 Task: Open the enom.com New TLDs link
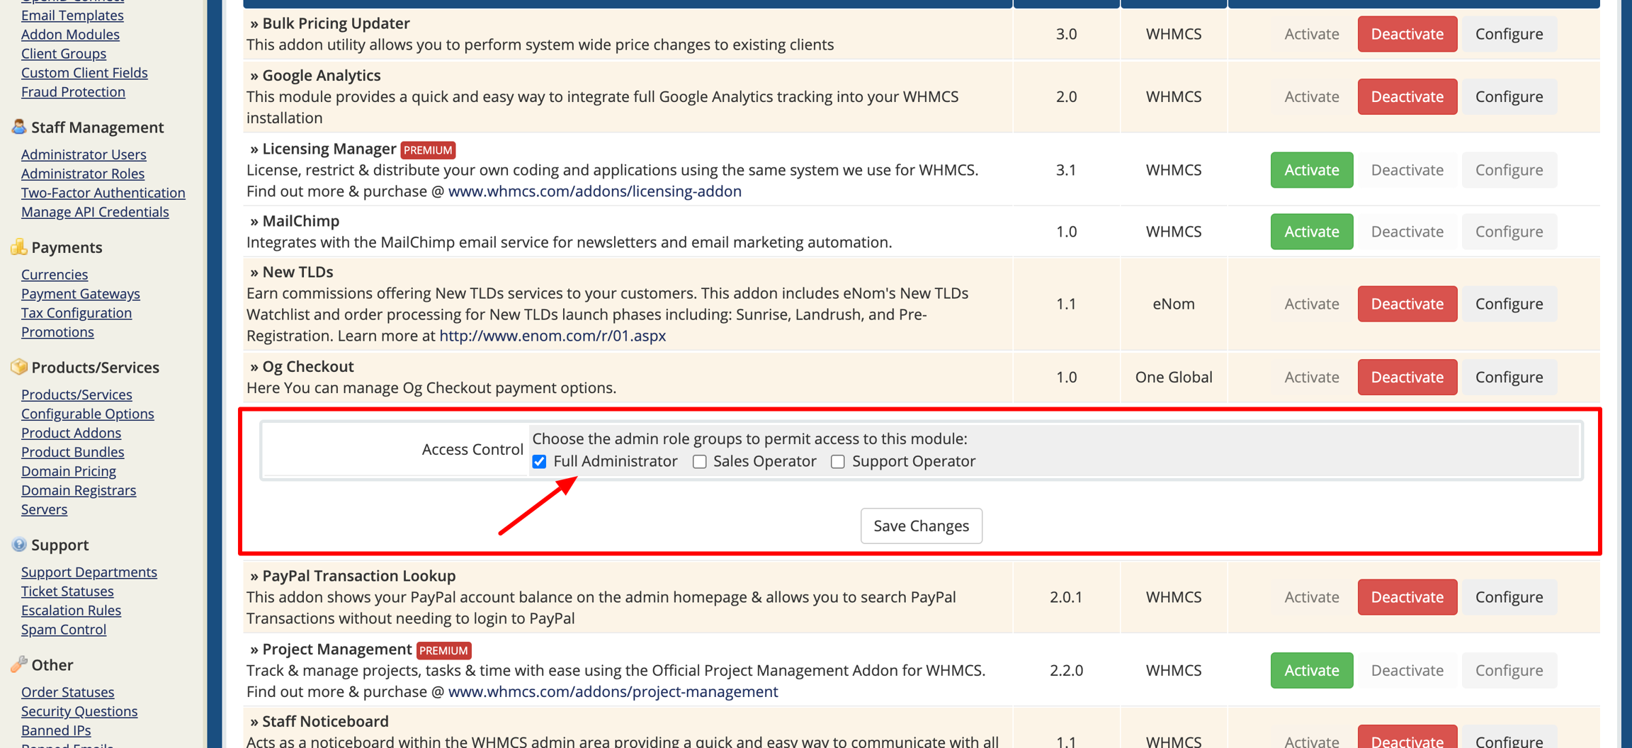pos(552,336)
